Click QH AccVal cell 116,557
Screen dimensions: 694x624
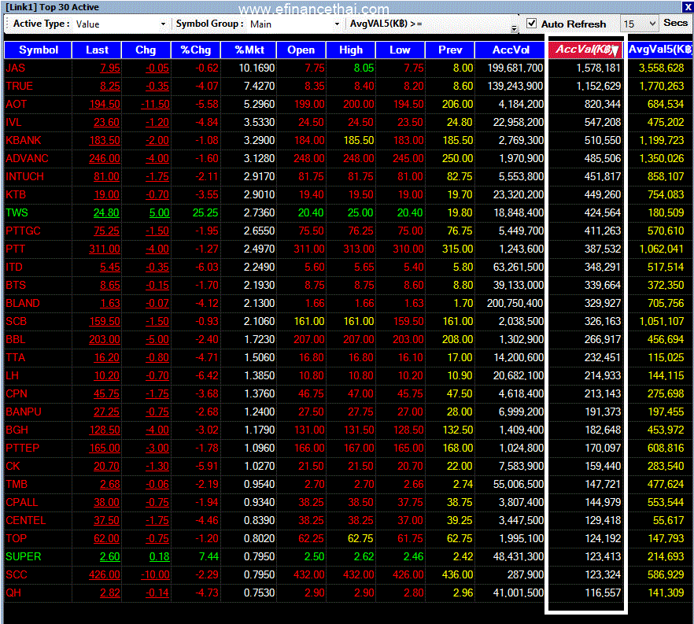(x=603, y=593)
